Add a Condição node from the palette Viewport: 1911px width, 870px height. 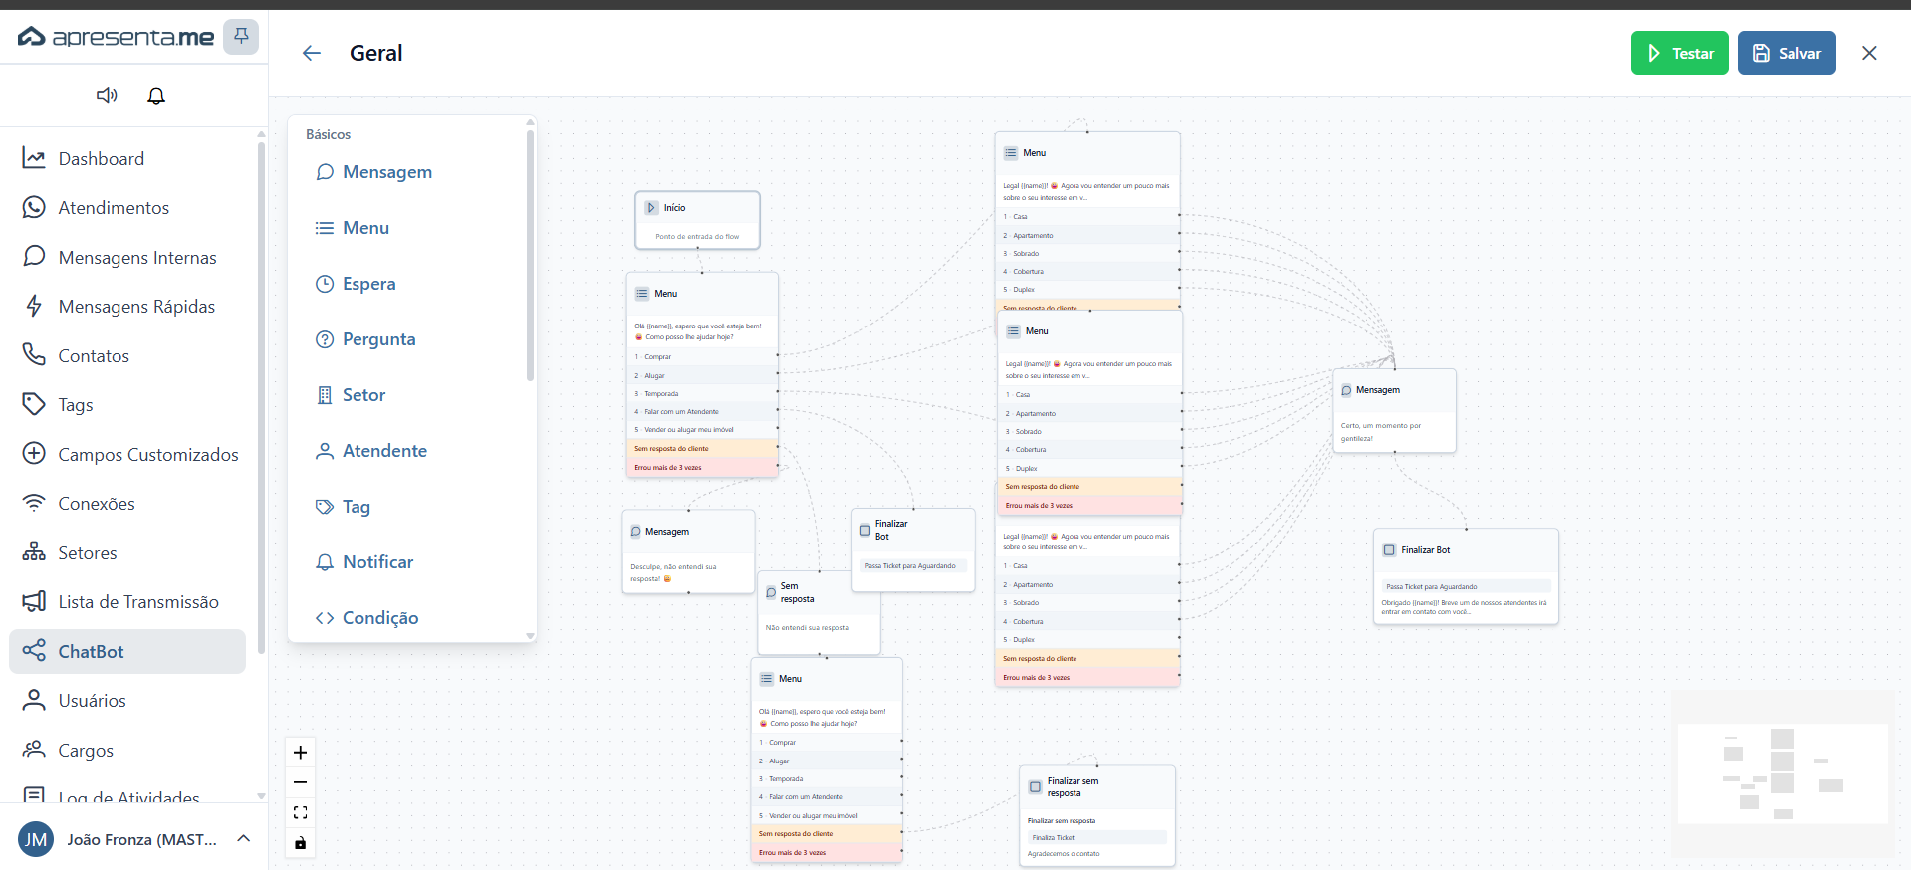pos(366,618)
